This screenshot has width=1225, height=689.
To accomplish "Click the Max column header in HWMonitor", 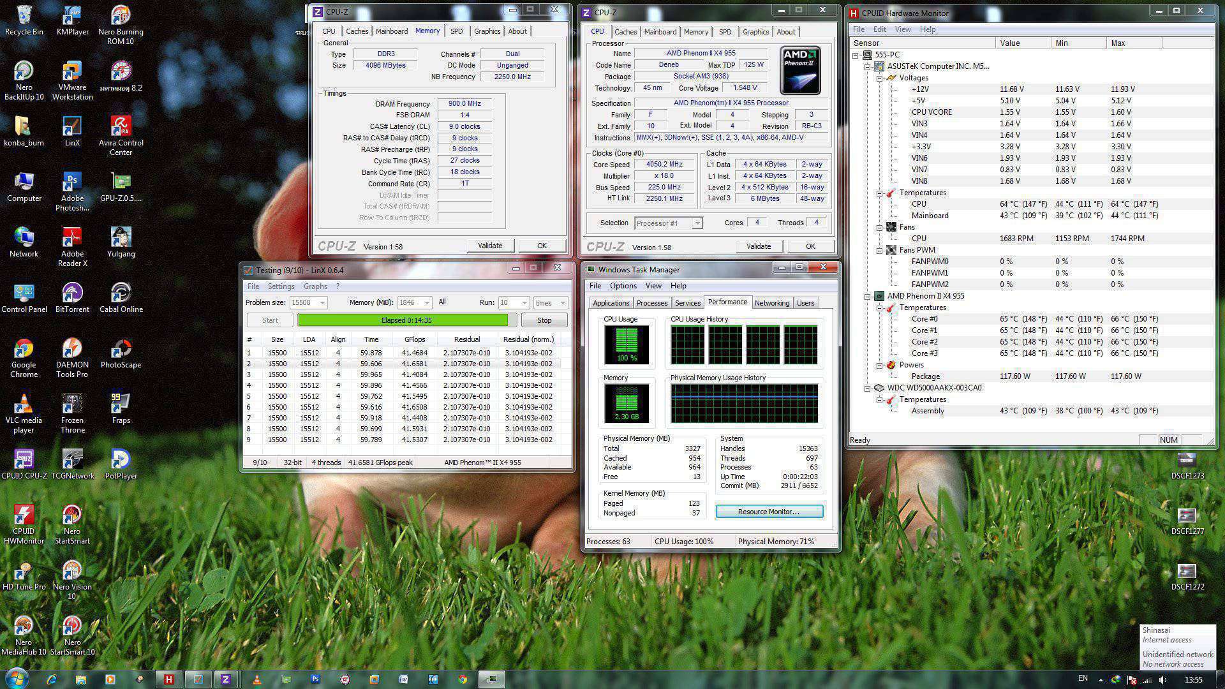I will click(x=1134, y=43).
